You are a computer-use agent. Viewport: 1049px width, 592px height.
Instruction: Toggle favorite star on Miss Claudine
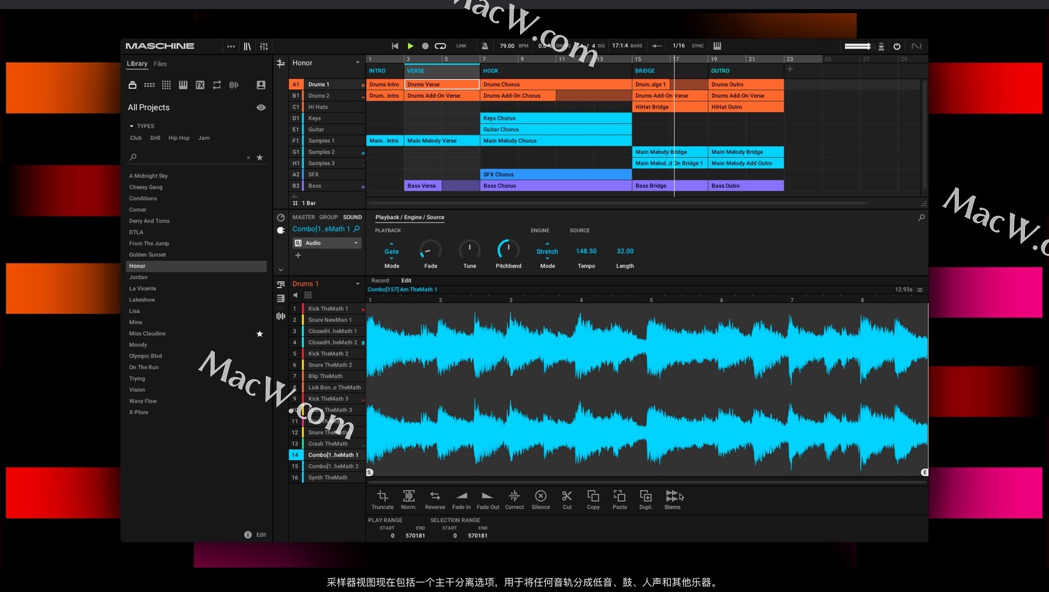coord(260,334)
